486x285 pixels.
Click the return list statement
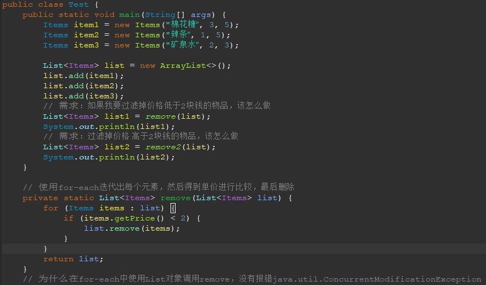tap(73, 259)
